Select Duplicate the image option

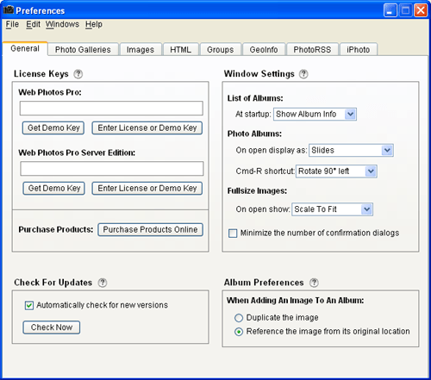click(239, 318)
